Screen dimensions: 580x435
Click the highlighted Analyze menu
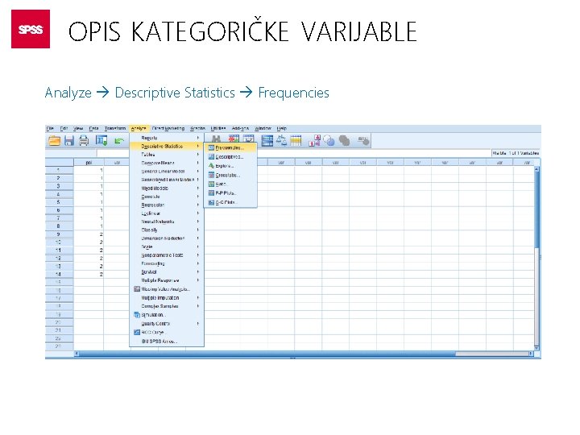pyautogui.click(x=139, y=128)
